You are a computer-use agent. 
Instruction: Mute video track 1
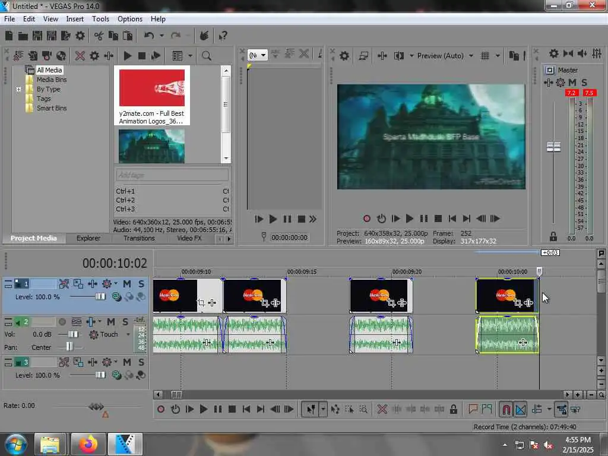click(127, 284)
